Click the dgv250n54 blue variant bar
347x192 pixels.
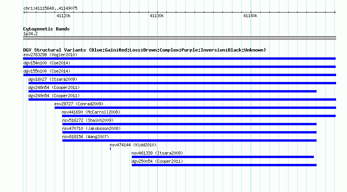224,165
